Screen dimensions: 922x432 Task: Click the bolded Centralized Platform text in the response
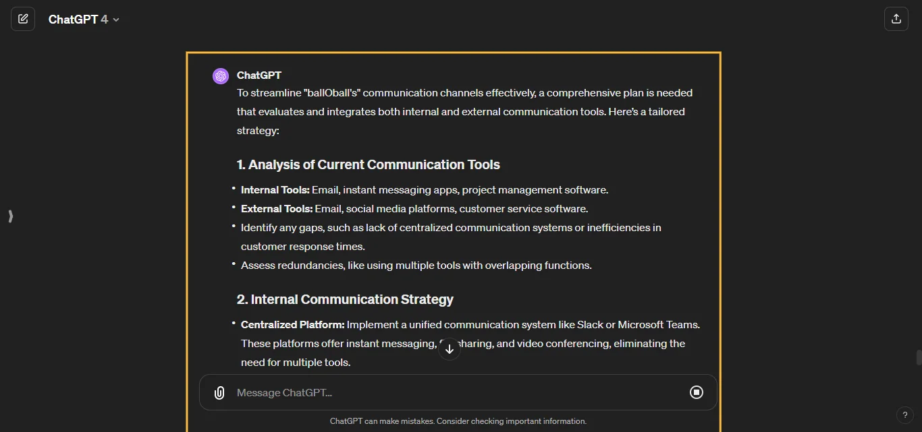[292, 324]
